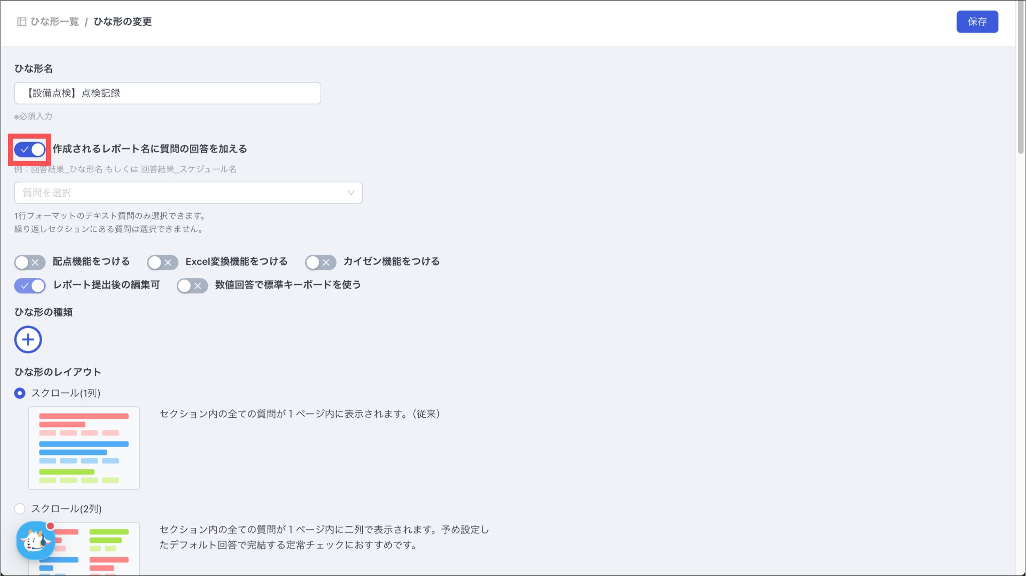This screenshot has height=576, width=1026.
Task: Disable レポート提出後の編集可 toggle
Action: point(30,285)
